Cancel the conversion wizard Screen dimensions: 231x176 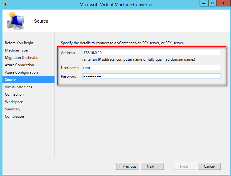click(x=209, y=166)
